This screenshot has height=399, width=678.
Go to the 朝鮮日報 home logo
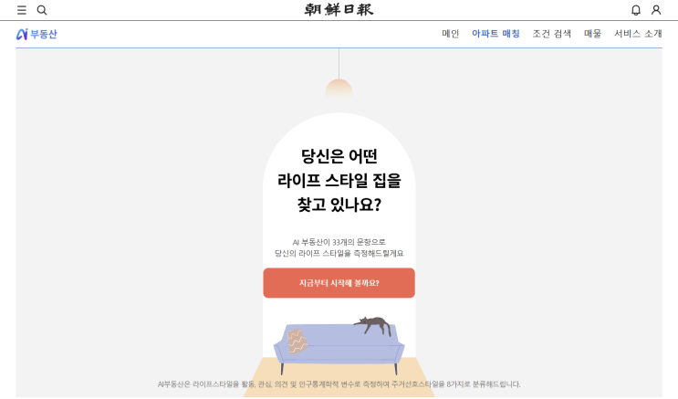[x=339, y=9]
